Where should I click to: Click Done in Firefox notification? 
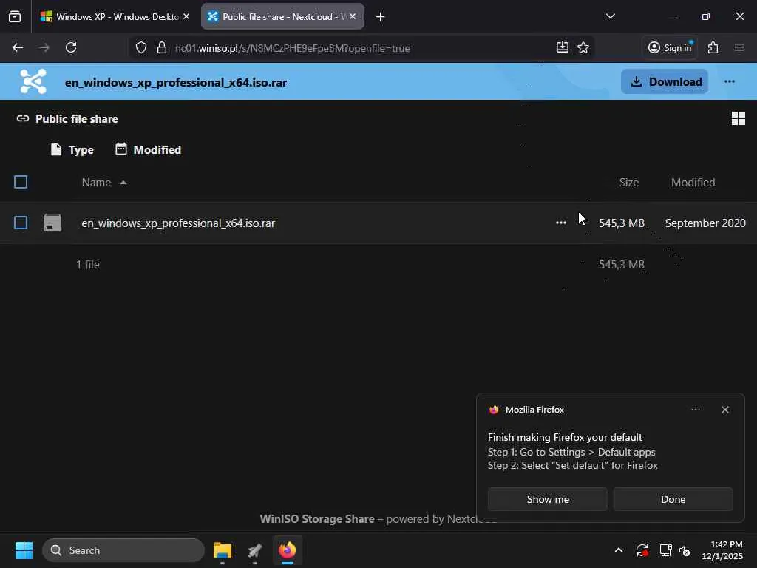[673, 499]
